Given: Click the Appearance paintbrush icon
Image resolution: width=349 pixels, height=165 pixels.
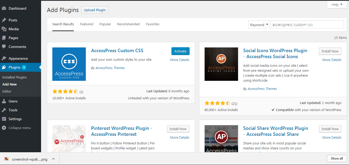Looking at the screenshot, I should tap(4, 58).
